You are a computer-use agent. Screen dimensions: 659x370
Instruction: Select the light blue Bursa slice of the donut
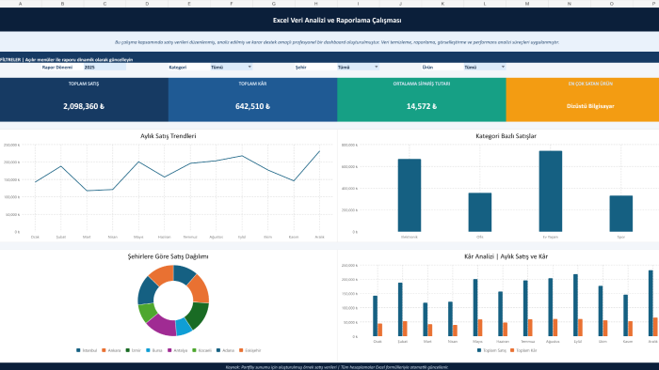184,327
